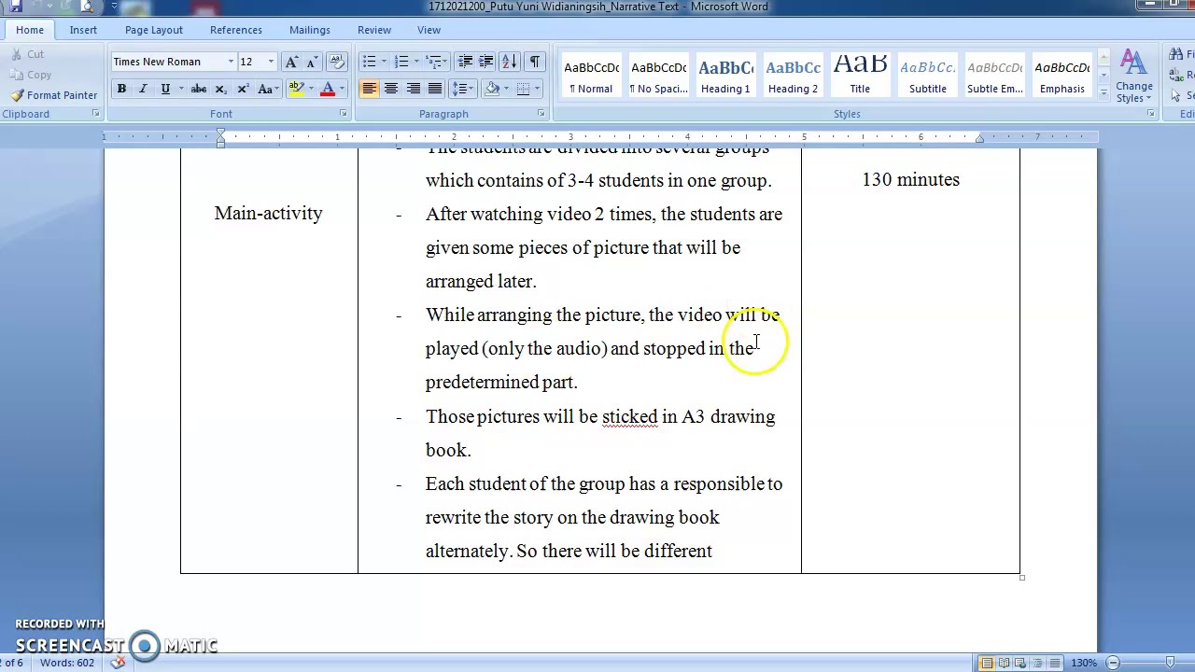Click the Cut button
This screenshot has height=672, width=1195.
click(28, 55)
